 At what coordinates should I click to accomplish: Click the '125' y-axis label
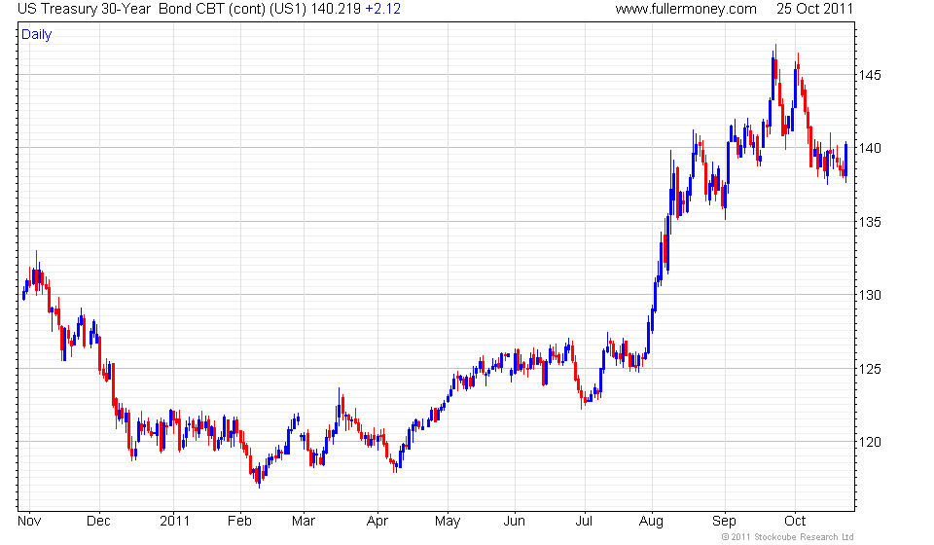[870, 369]
